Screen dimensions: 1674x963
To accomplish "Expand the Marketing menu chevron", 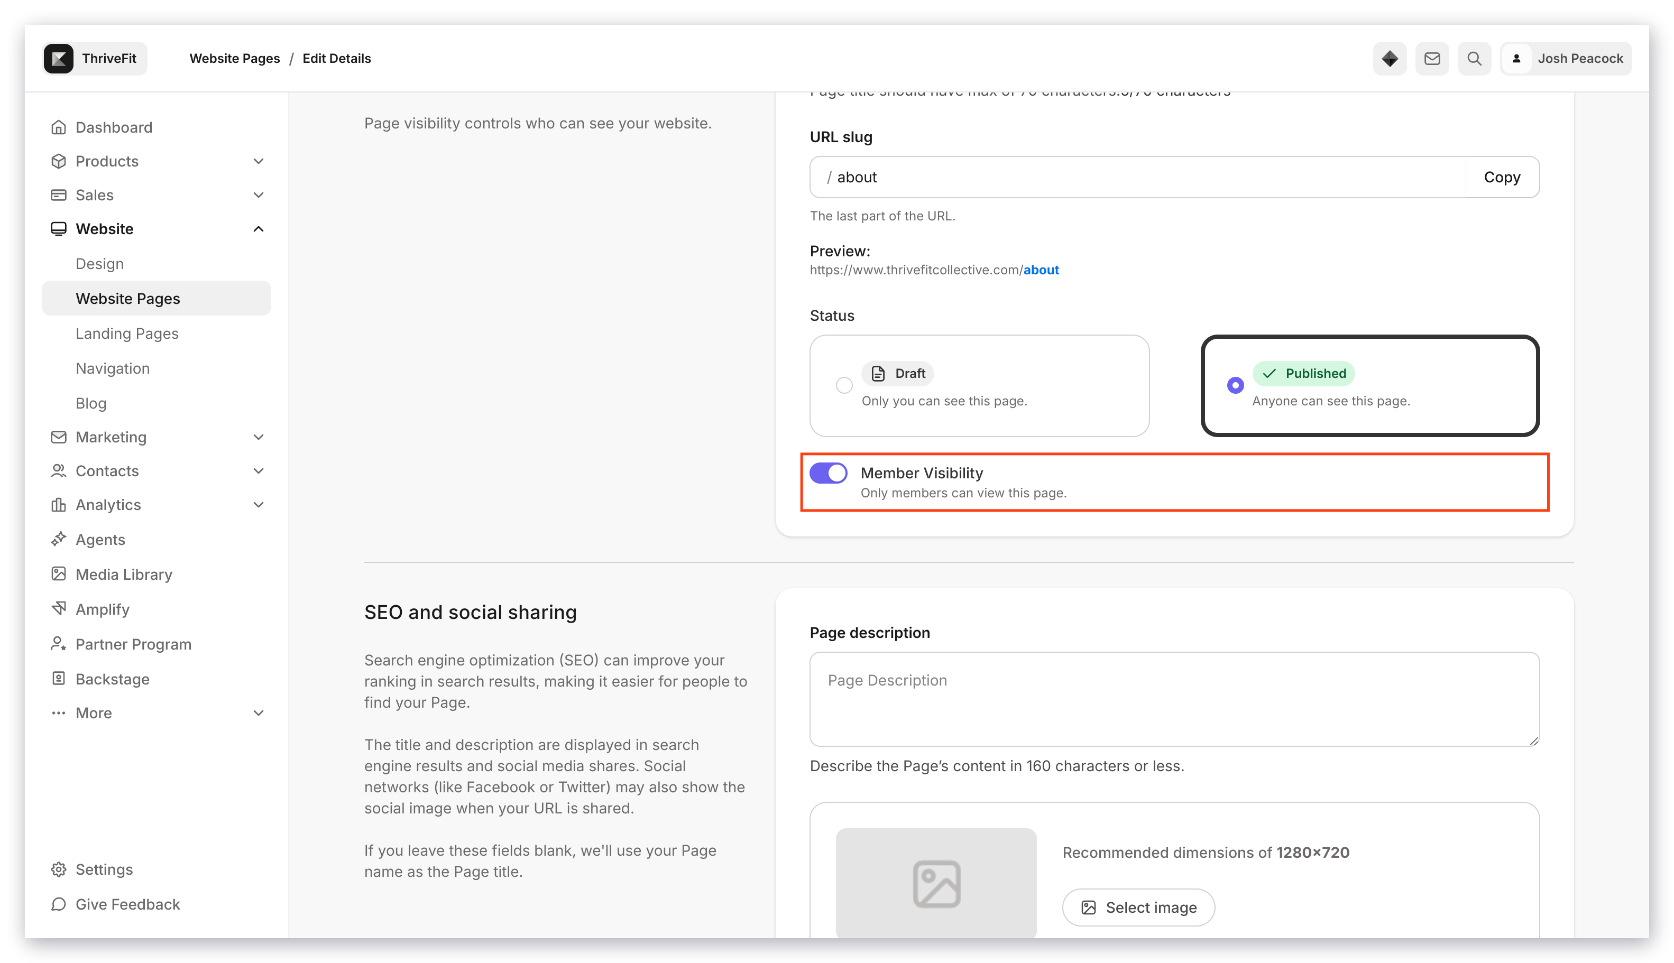I will 258,437.
